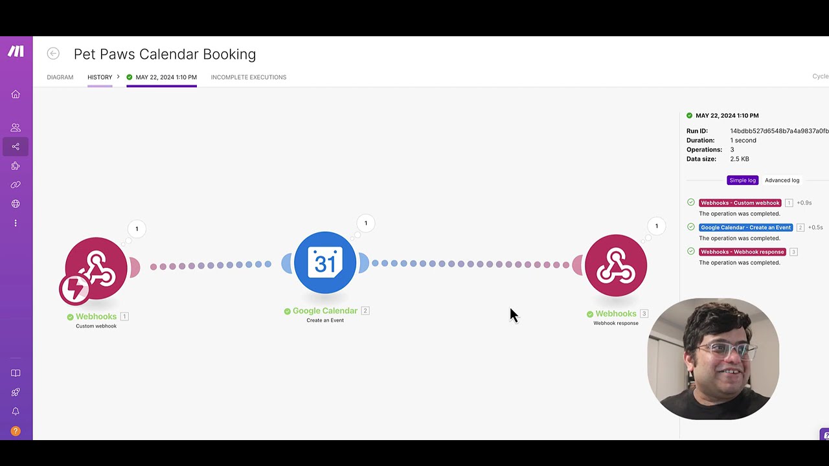Image resolution: width=829 pixels, height=466 pixels.
Task: Open the Connections chain-link icon
Action: (x=16, y=185)
